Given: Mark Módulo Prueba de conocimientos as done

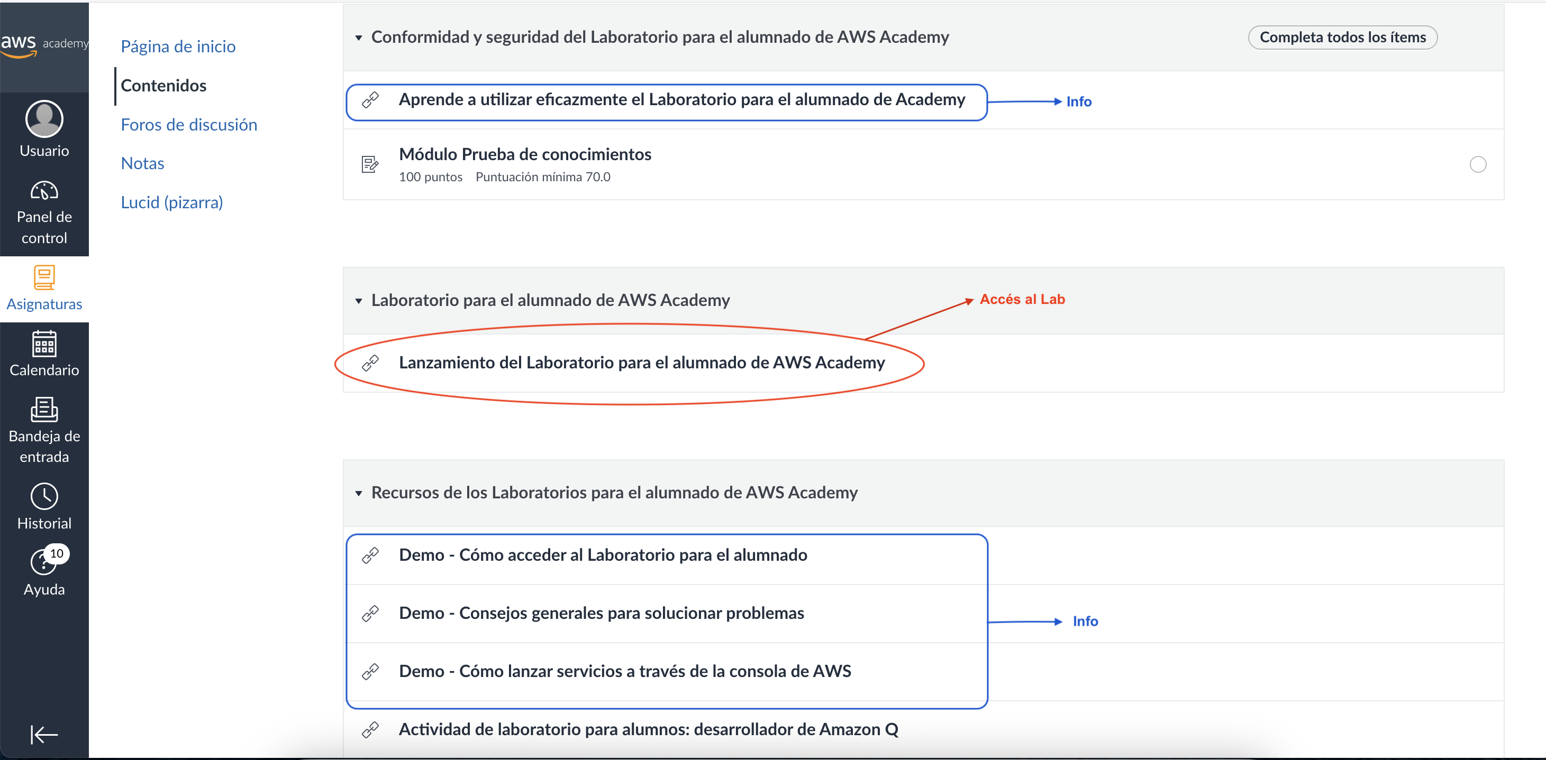Looking at the screenshot, I should 1479,164.
